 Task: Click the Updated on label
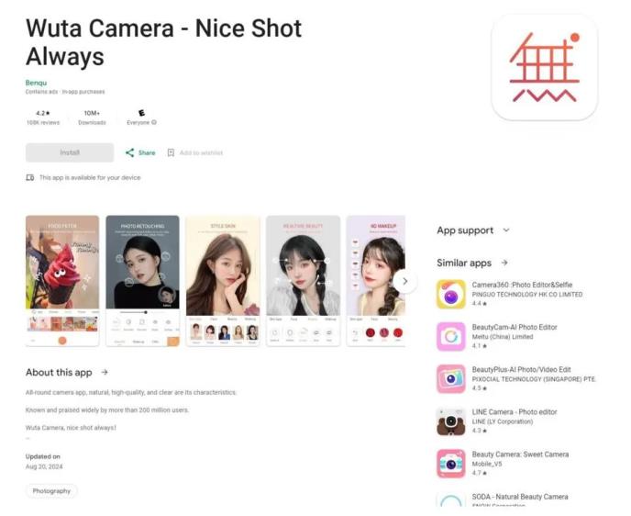tap(43, 456)
